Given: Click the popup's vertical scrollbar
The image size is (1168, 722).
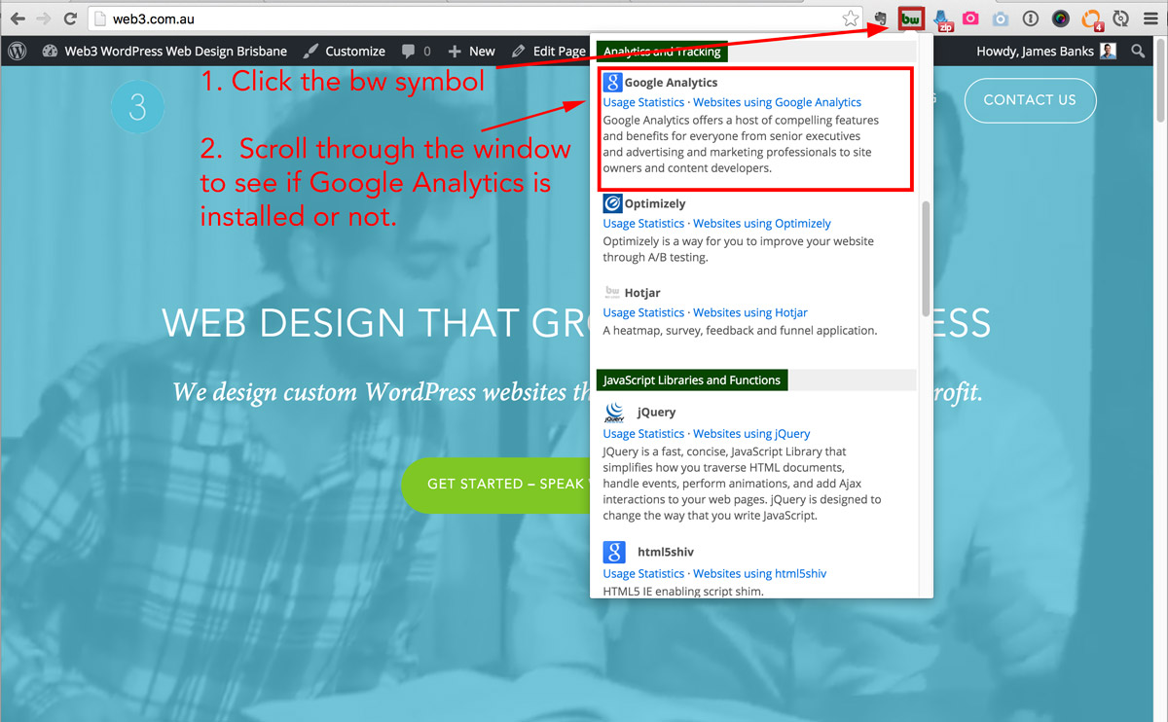Looking at the screenshot, I should point(926,258).
